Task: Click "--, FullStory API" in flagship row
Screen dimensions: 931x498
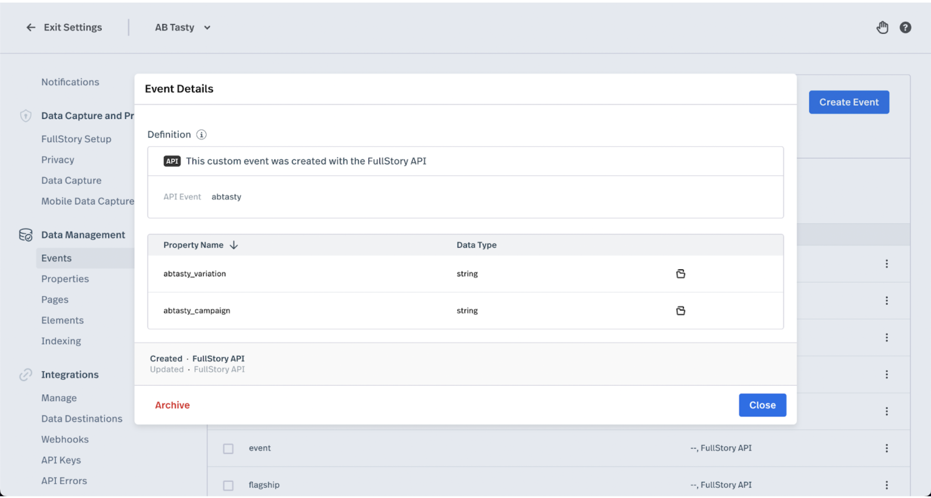Action: click(721, 485)
